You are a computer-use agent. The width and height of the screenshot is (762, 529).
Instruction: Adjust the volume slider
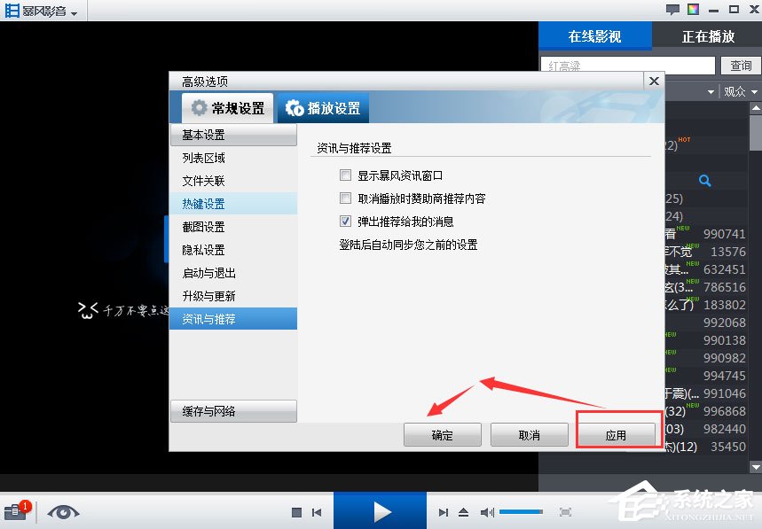tap(522, 511)
